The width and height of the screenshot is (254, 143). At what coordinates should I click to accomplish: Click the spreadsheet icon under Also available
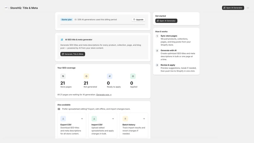pos(59,109)
